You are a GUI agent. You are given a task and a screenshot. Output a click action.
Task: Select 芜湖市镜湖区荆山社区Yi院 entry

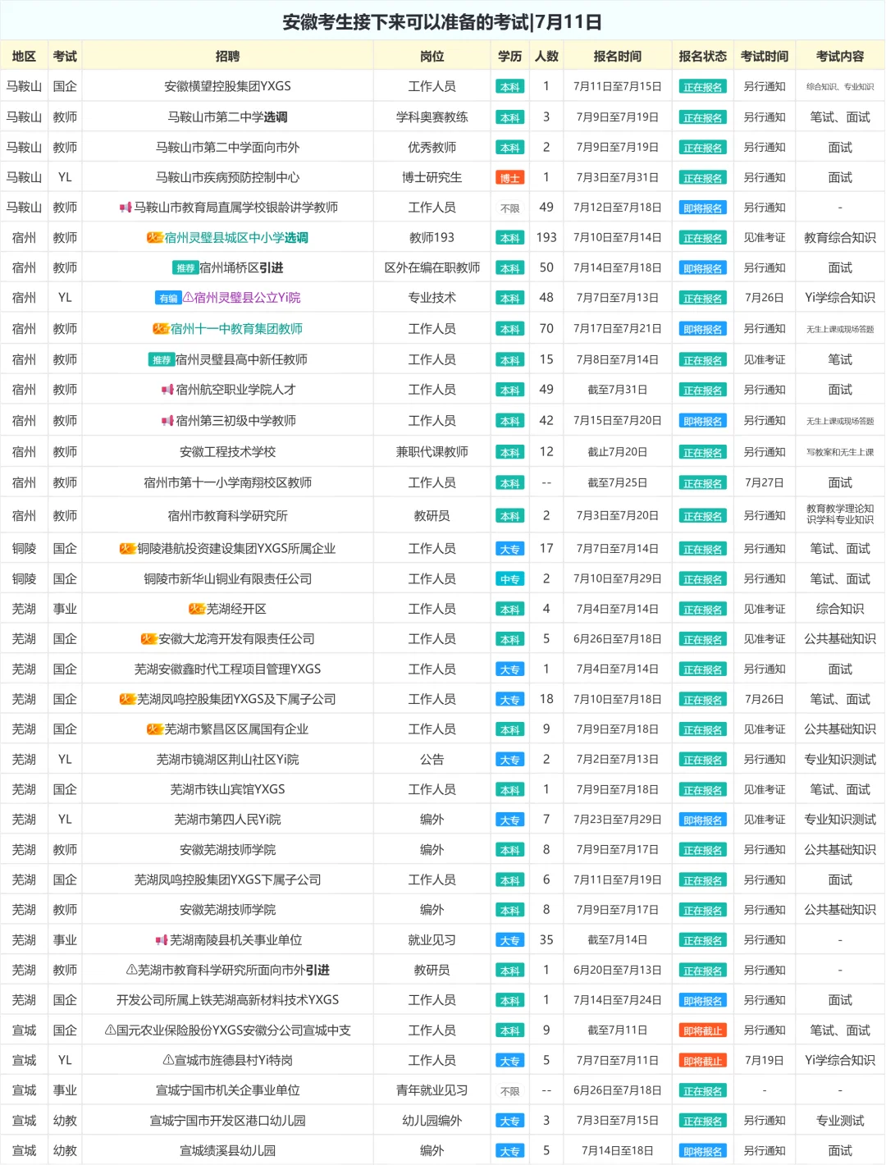[x=227, y=760]
